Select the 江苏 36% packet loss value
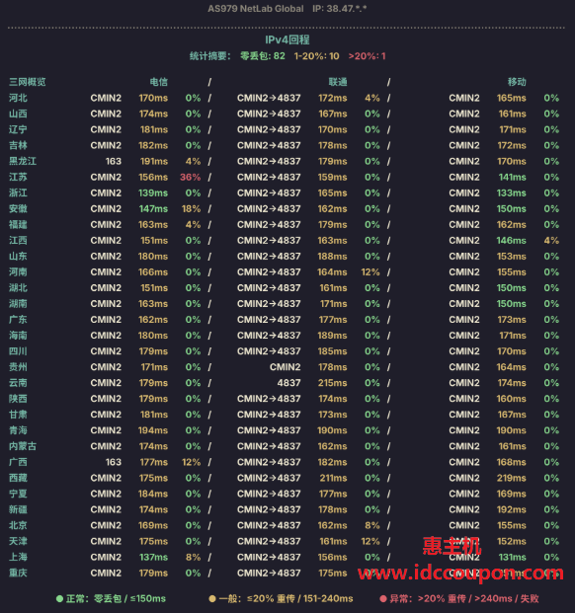575x613 pixels. tap(190, 177)
